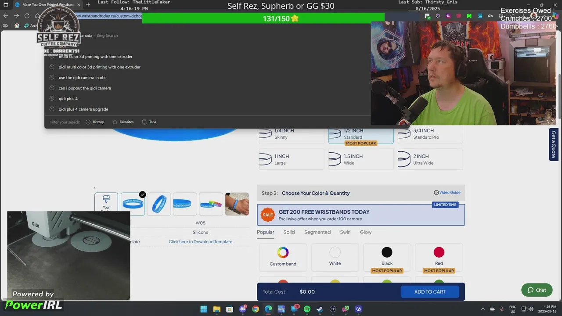Pick the Custom band color option
Image resolution: width=562 pixels, height=316 pixels.
pyautogui.click(x=283, y=257)
